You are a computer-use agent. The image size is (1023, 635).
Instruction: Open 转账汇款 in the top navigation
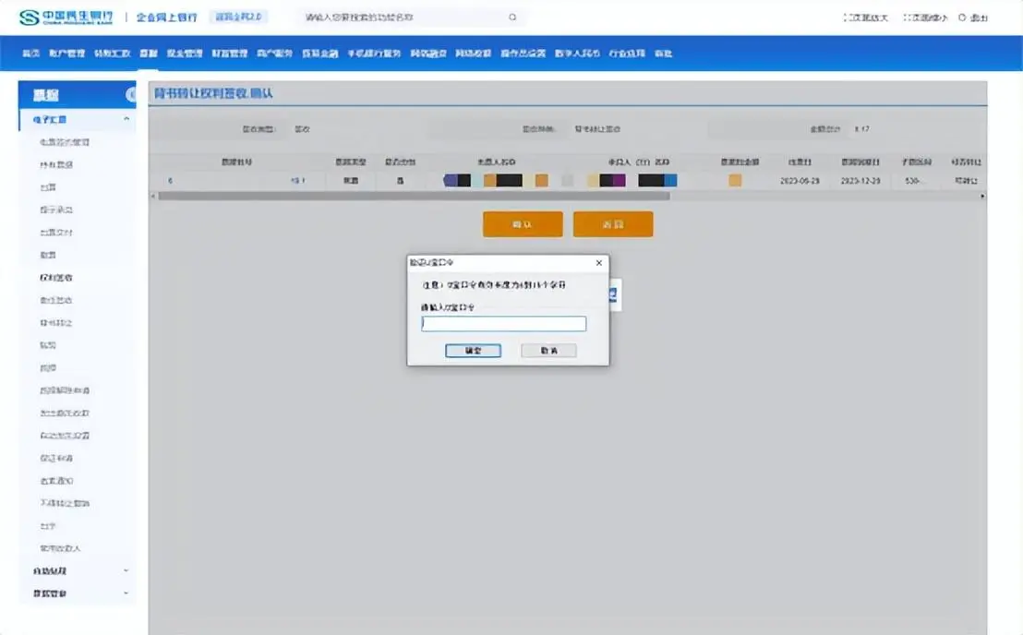coord(112,54)
